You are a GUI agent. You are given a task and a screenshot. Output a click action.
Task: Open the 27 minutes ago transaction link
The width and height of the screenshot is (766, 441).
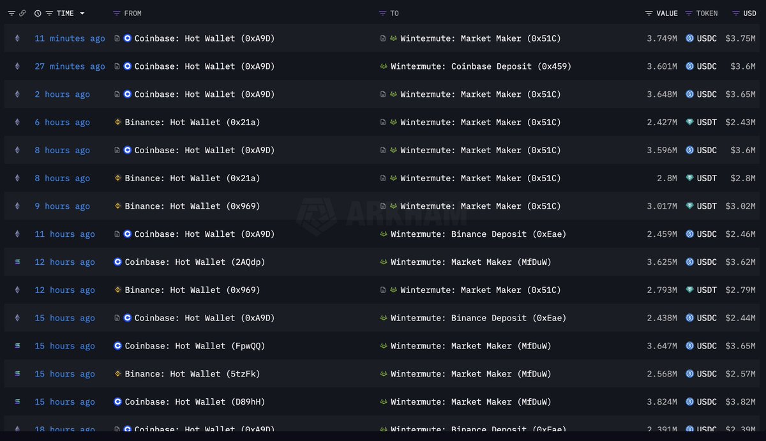(70, 66)
